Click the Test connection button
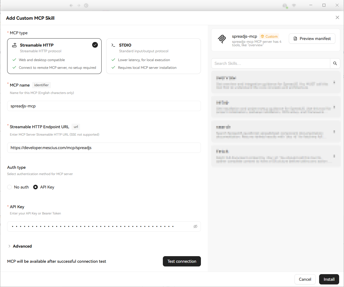 (182, 261)
